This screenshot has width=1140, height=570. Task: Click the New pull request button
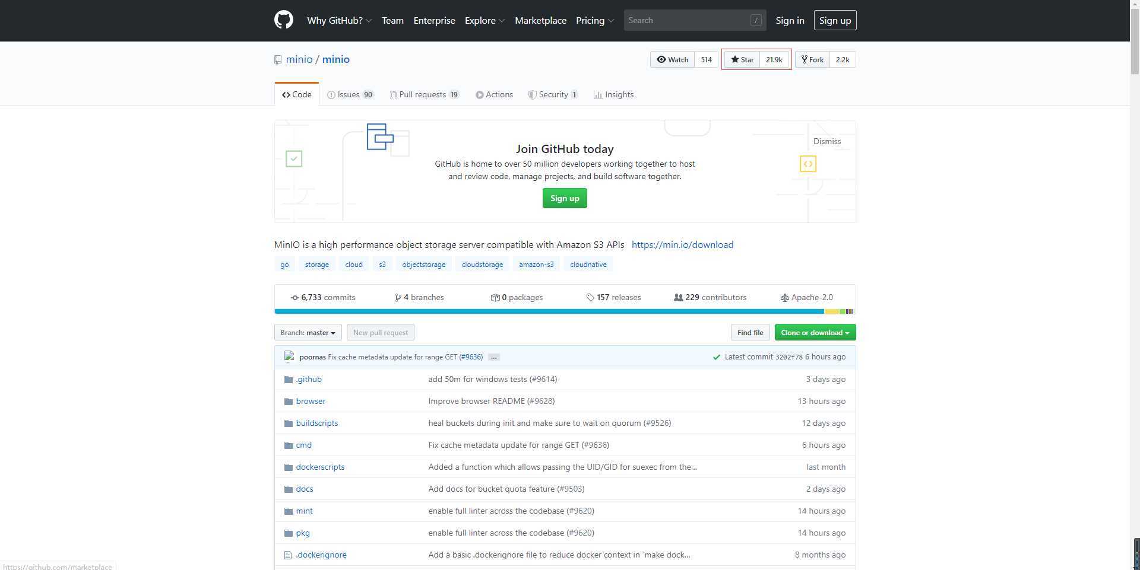381,333
